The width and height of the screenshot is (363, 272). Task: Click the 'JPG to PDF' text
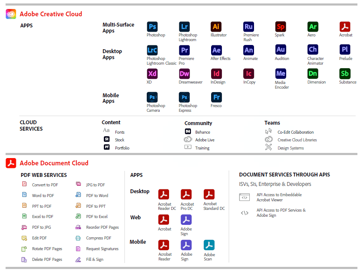(96, 185)
